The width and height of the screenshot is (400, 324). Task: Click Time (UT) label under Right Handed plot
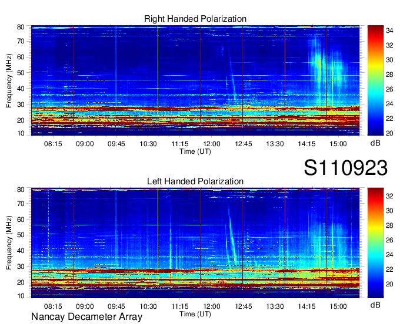195,151
